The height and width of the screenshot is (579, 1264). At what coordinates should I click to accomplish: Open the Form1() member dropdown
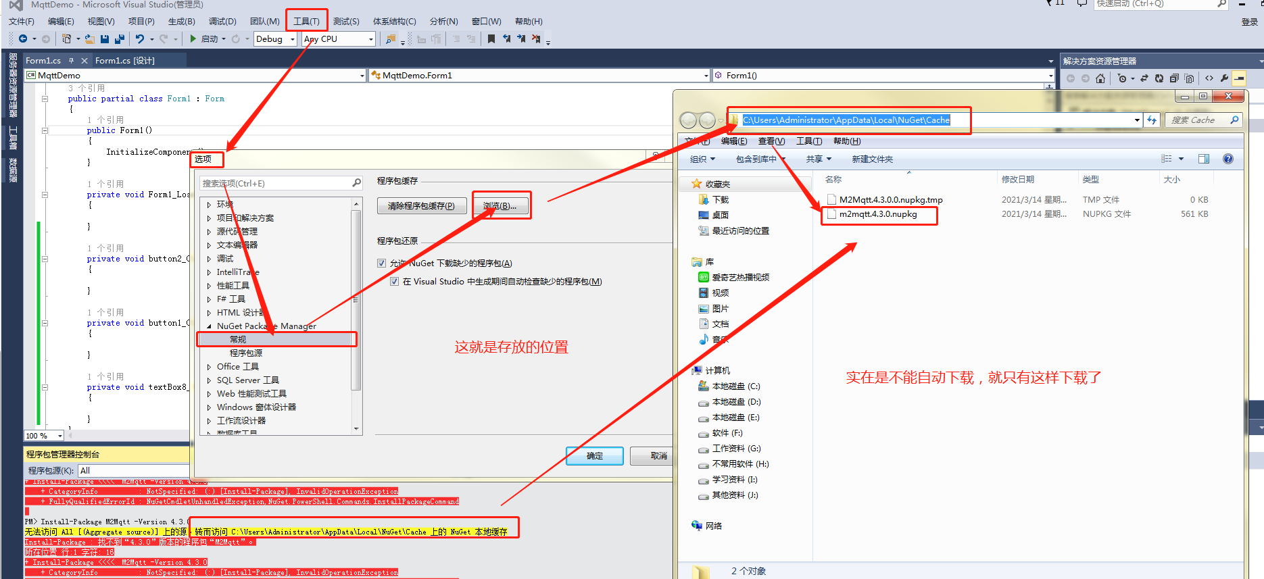(x=1050, y=76)
